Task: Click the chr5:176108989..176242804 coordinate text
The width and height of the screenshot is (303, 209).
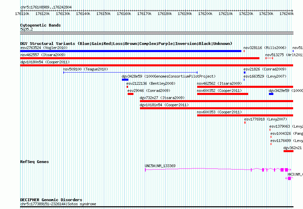Action: 46,7
